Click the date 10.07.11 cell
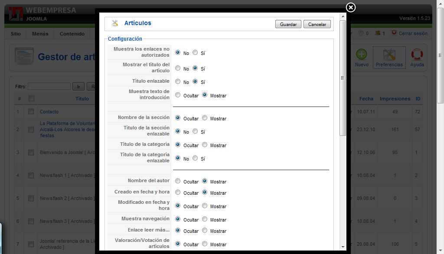The image size is (444, 254). [x=366, y=112]
